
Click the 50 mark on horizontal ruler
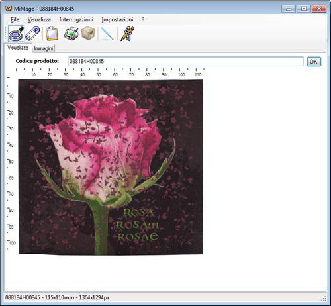[99, 75]
